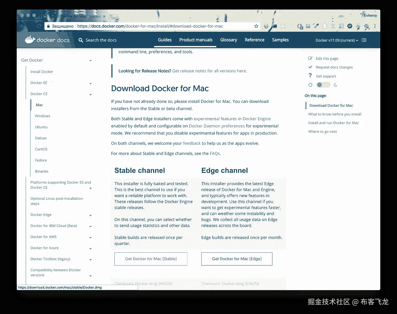Jump to Install and run Docker for Mac
Image resolution: width=397 pixels, height=314 pixels.
click(333, 123)
